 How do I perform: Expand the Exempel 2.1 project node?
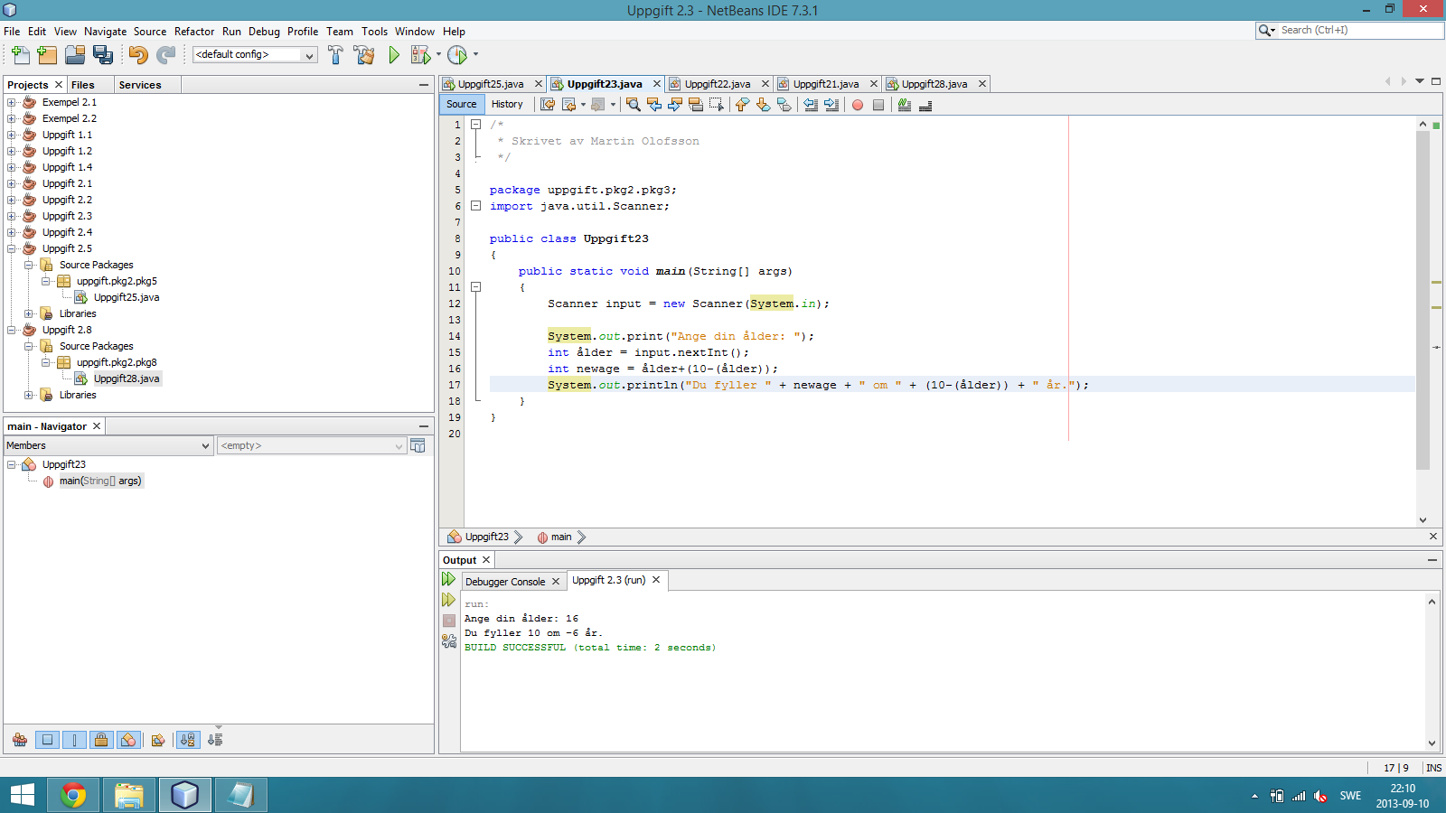(12, 102)
